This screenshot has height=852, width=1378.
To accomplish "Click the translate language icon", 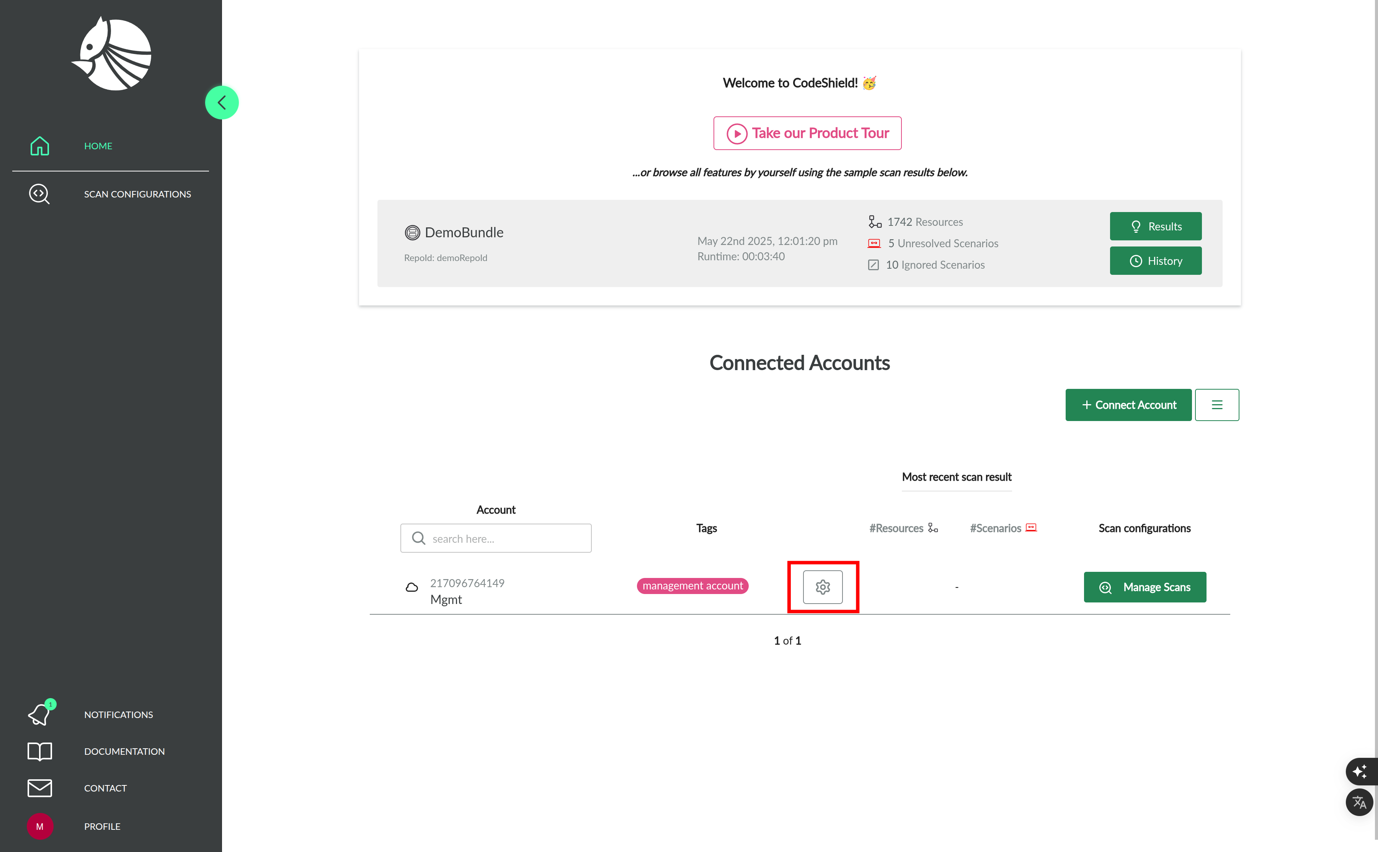I will coord(1359,802).
